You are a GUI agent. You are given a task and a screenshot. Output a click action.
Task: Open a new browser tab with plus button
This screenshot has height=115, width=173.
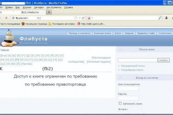tap(49, 12)
